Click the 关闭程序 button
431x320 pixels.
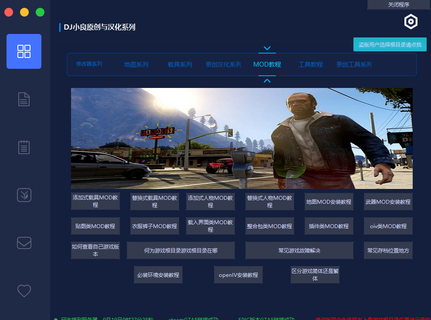coord(398,5)
